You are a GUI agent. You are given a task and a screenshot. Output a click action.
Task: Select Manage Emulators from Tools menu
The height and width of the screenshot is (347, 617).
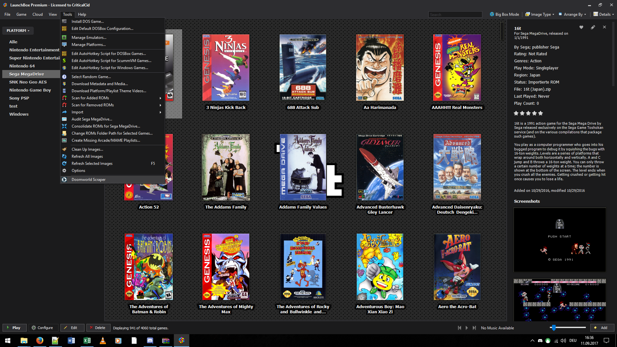[89, 38]
